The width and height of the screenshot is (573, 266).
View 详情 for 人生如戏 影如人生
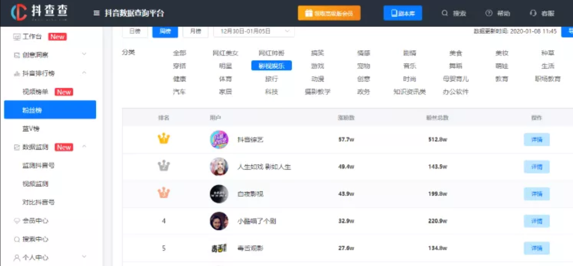[536, 167]
